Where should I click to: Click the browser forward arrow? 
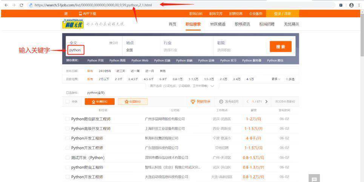[14, 5]
